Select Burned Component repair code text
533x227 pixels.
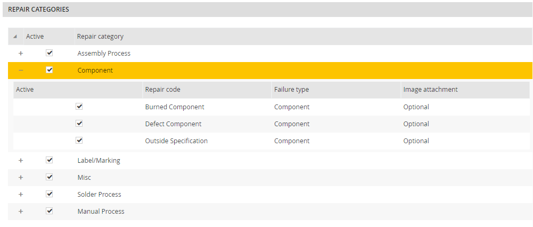(174, 107)
